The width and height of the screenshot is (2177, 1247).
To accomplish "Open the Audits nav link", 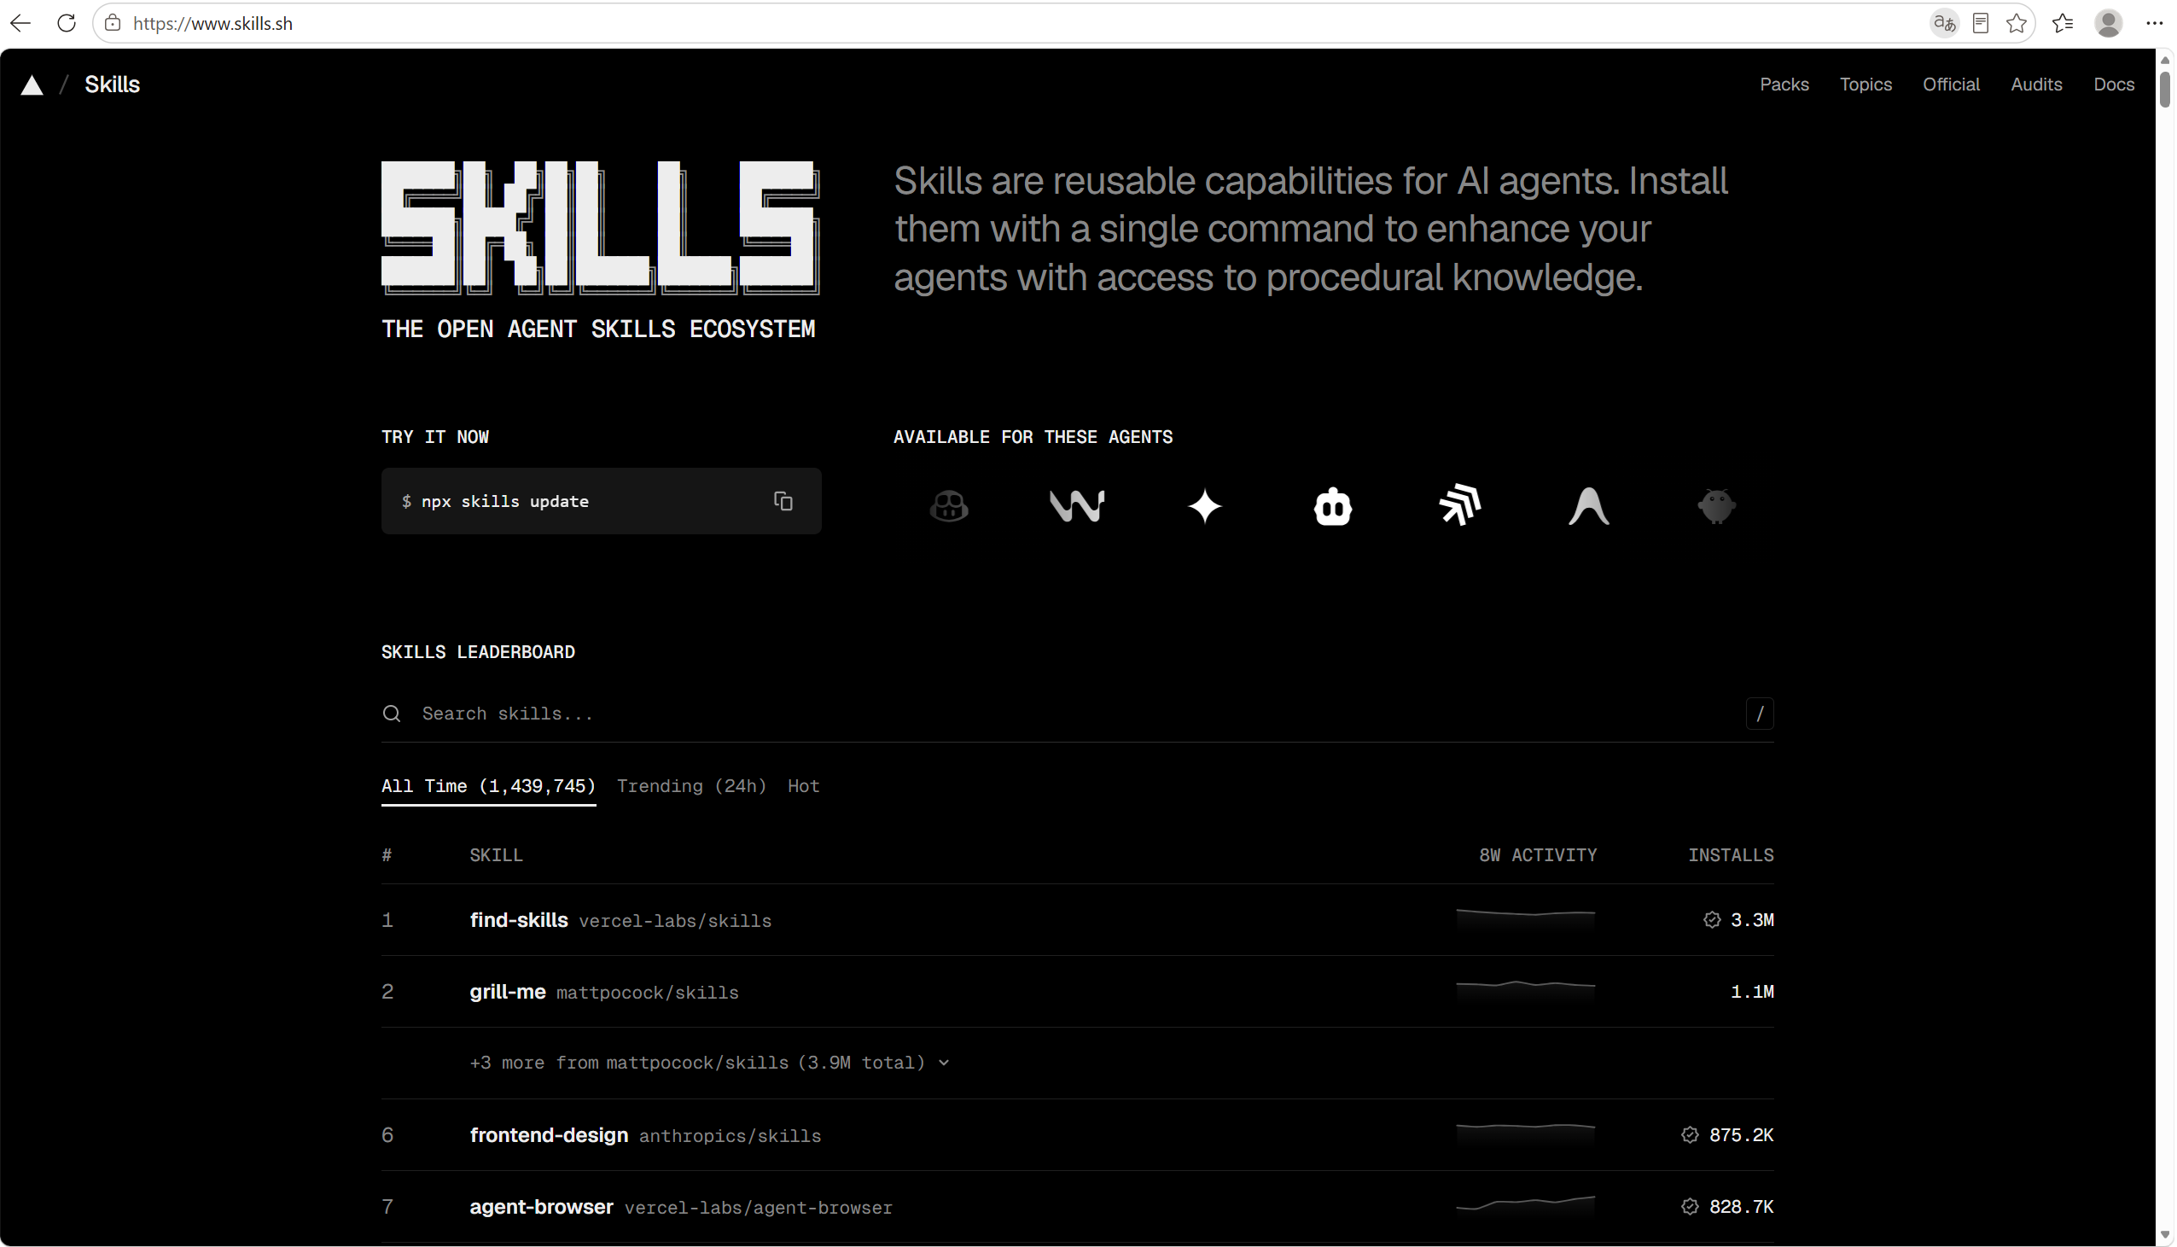I will pos(2035,84).
